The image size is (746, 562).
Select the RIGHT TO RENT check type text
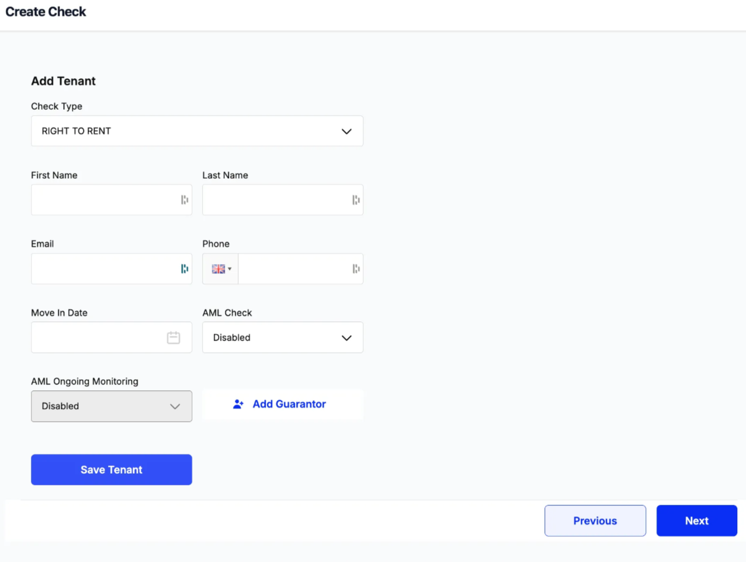[76, 131]
